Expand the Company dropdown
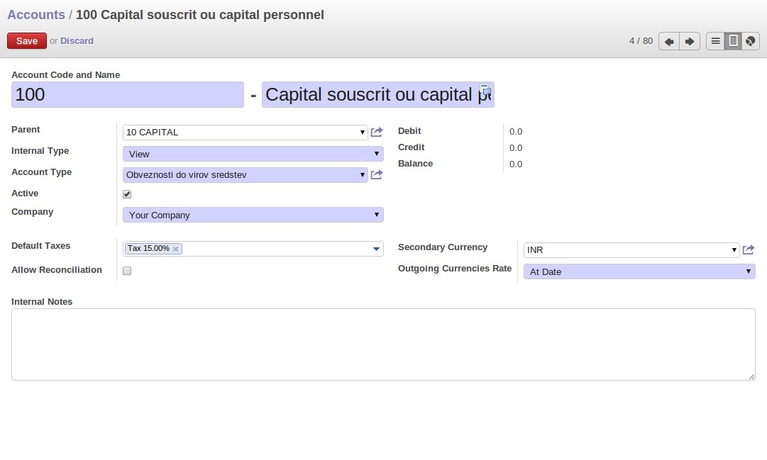767x460 pixels. 253,215
